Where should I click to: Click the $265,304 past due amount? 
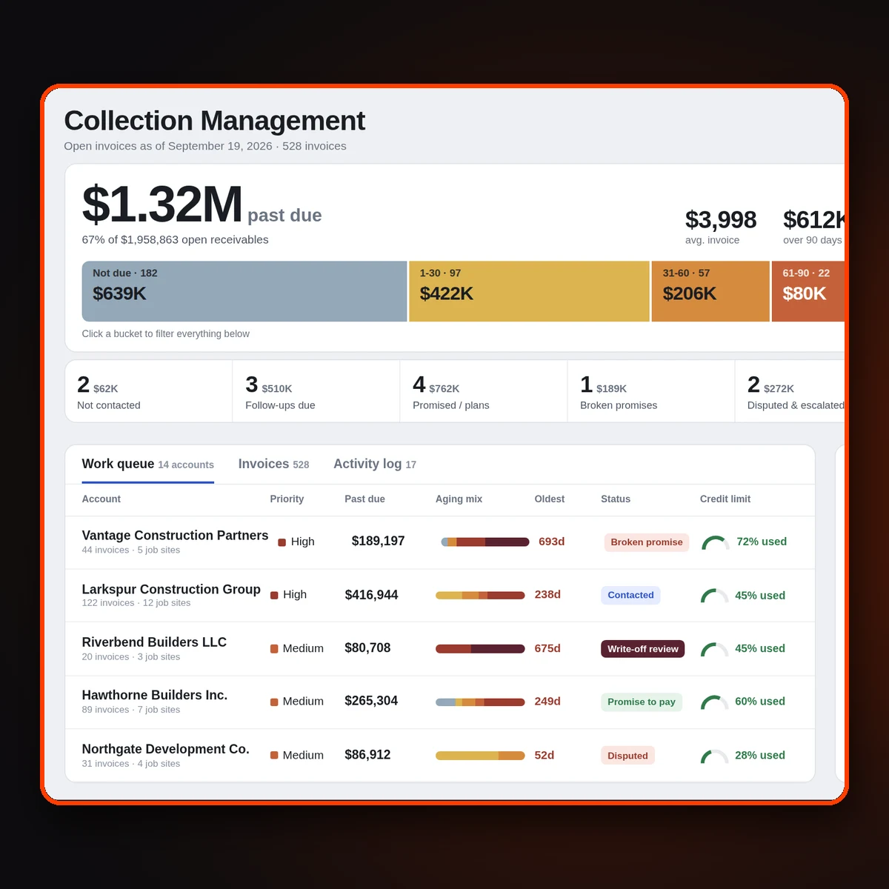coord(371,701)
